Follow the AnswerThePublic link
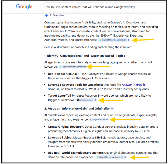Viewport: 168px width, 164px height. coord(134,85)
